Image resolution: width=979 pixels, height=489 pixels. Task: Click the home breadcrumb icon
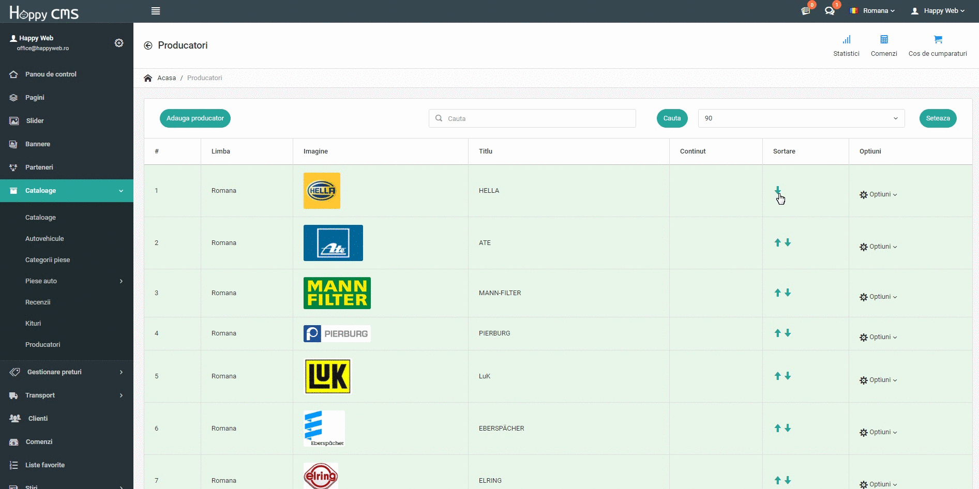148,78
